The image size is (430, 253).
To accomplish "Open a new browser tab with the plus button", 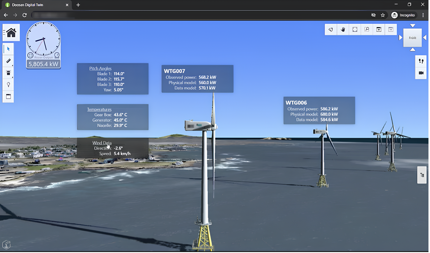I will 78,5.
